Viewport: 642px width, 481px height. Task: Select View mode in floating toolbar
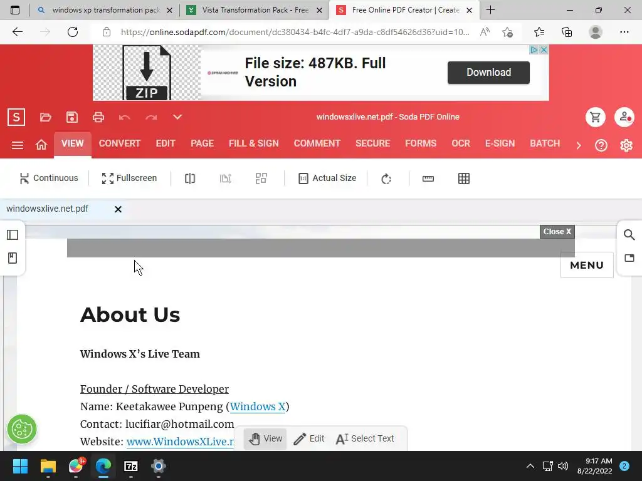click(265, 438)
